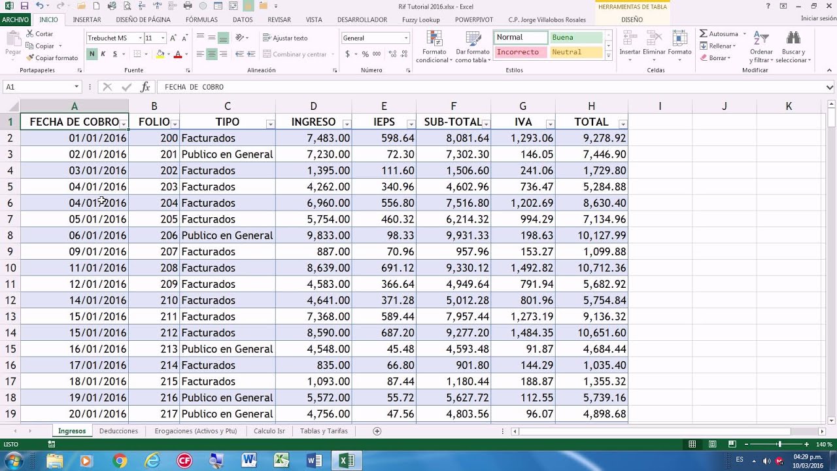The image size is (837, 471).
Task: Open a file using the folder icon in the quick access toolbar
Action: point(81,6)
